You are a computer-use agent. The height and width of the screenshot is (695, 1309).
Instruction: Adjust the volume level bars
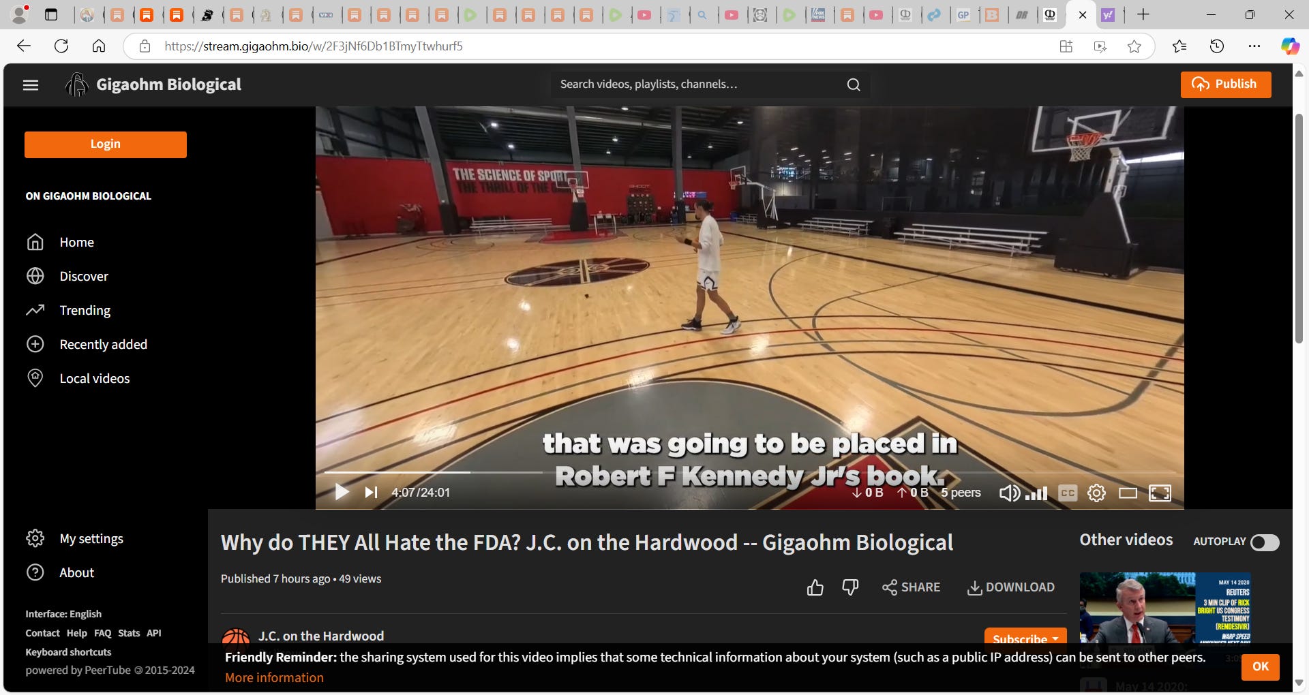(1036, 493)
